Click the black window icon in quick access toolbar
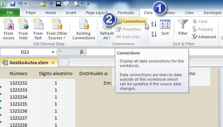Screen dimensions: 223x127 pos(58,4)
